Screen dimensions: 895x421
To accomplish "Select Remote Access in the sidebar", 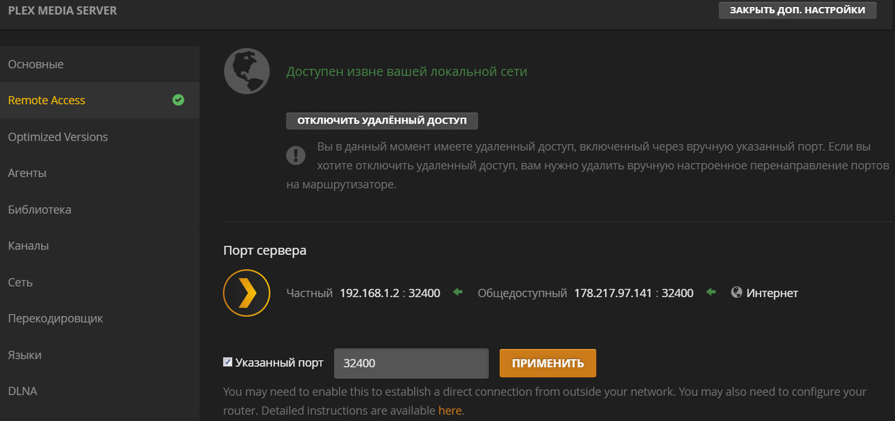I will point(47,101).
